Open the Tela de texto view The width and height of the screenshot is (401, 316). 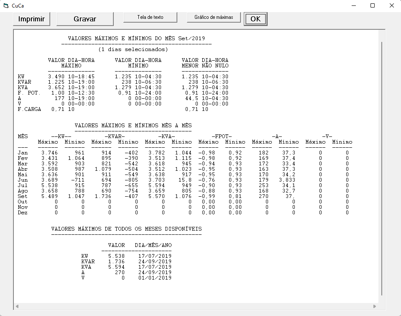(x=150, y=17)
